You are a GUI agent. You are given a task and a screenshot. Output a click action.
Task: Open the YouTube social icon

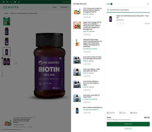tap(15, 2)
